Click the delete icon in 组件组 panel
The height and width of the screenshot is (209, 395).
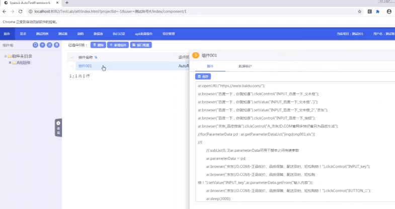(56, 45)
